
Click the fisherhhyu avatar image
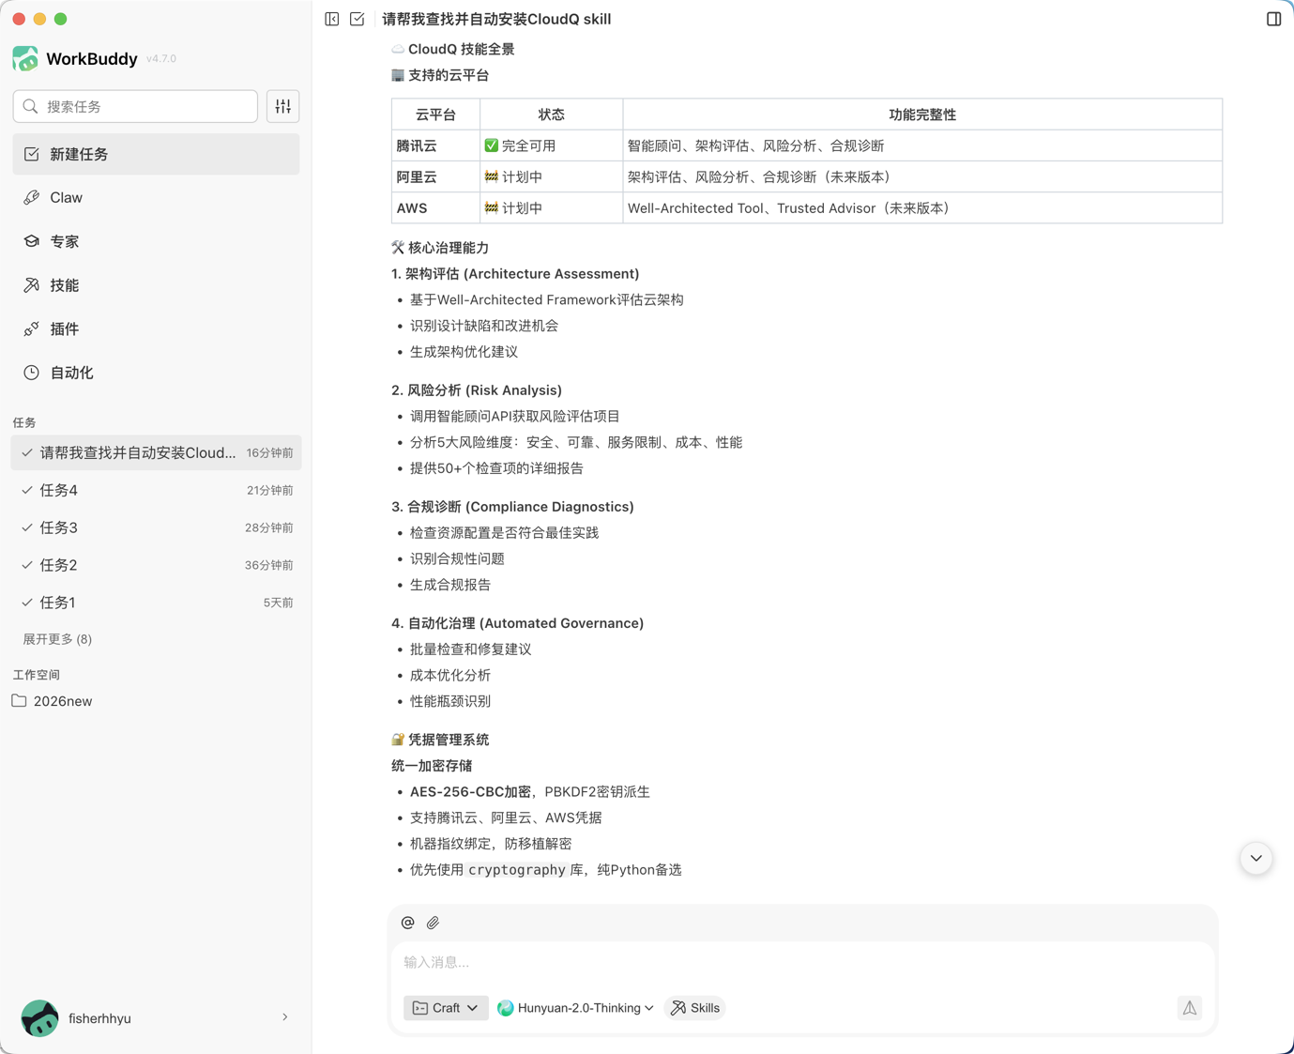point(39,1017)
